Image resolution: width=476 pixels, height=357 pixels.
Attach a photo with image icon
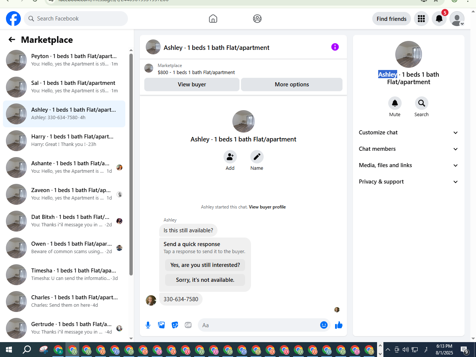(x=161, y=325)
